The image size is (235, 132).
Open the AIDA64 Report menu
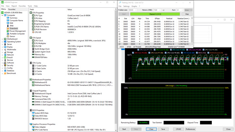pos(14,6)
